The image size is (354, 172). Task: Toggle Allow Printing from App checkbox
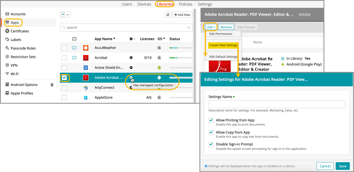click(211, 120)
